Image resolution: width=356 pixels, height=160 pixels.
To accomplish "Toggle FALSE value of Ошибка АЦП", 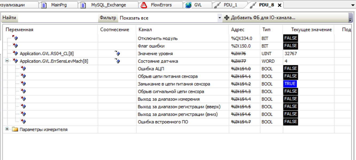I will pyautogui.click(x=290, y=69).
